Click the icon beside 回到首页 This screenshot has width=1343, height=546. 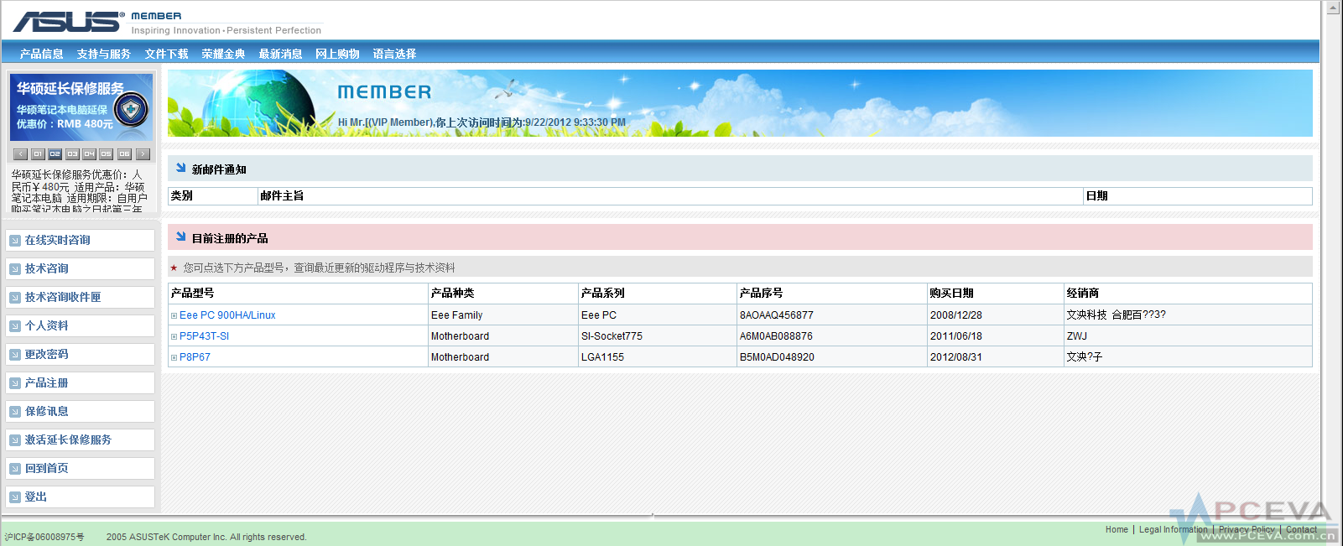pyautogui.click(x=15, y=469)
